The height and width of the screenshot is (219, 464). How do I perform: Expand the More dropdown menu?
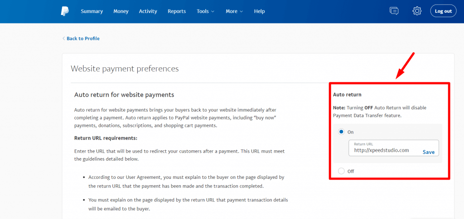pos(234,11)
